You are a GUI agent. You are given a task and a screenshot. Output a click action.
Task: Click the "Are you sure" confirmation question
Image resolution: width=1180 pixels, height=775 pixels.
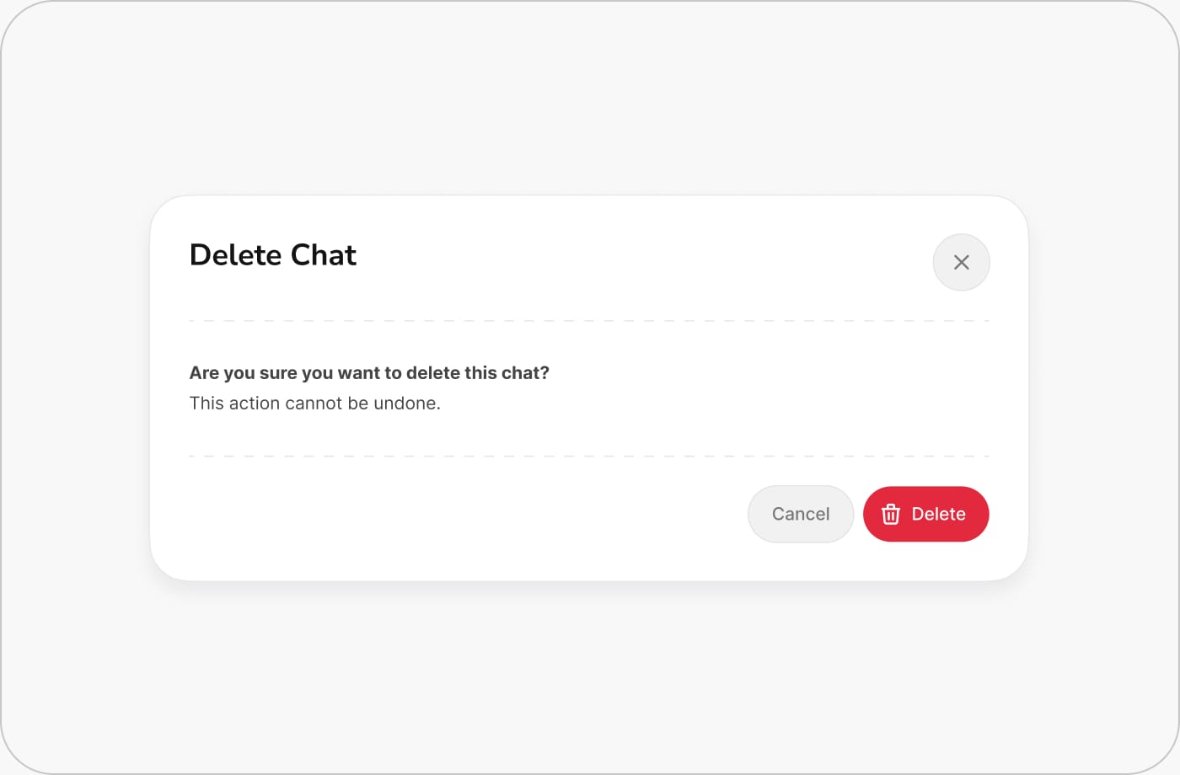[368, 373]
